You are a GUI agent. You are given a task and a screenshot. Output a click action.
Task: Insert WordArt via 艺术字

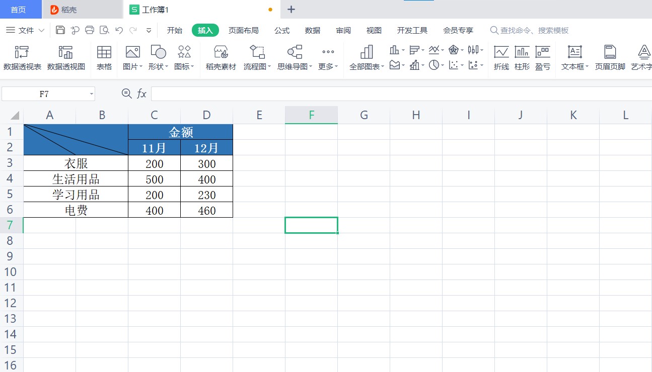click(x=642, y=58)
